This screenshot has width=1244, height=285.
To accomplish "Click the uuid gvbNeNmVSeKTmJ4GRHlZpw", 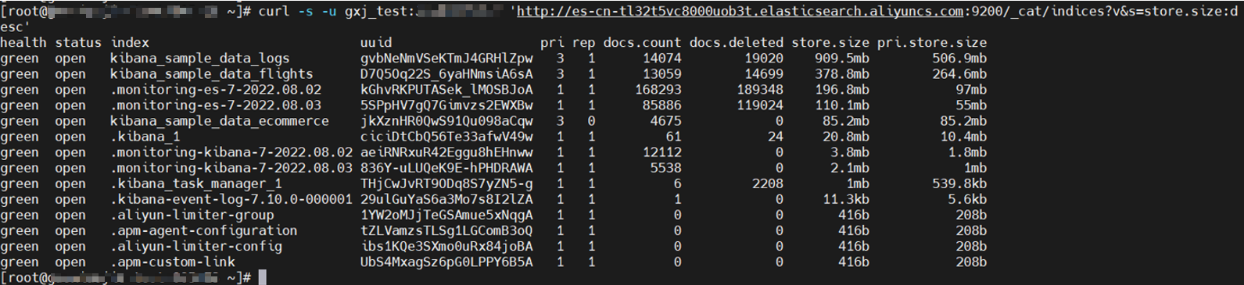I will [x=446, y=59].
